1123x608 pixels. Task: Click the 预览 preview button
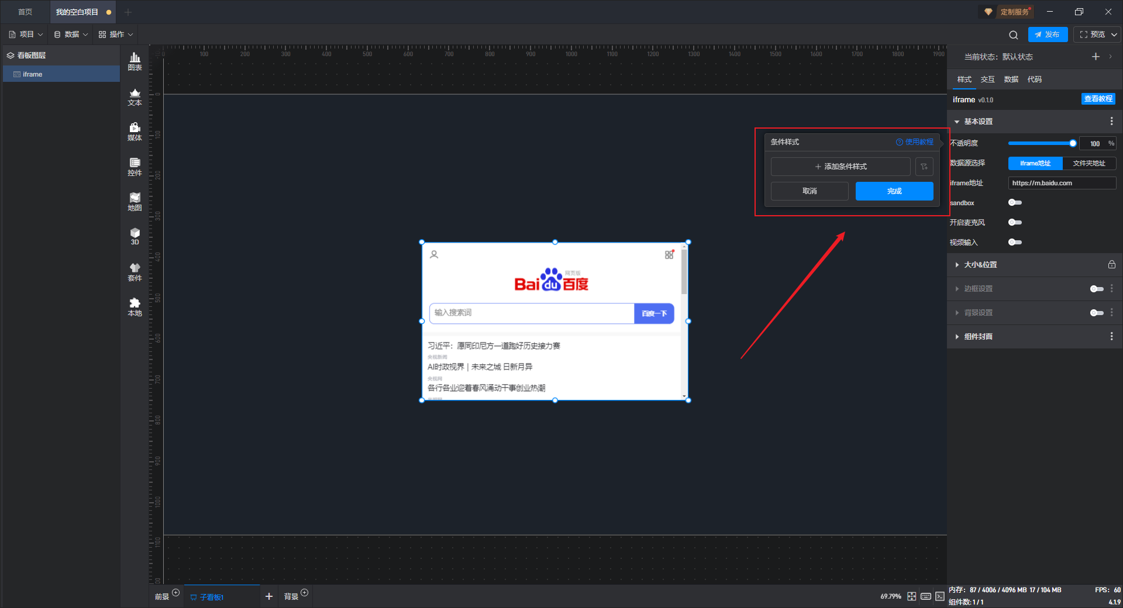point(1092,34)
